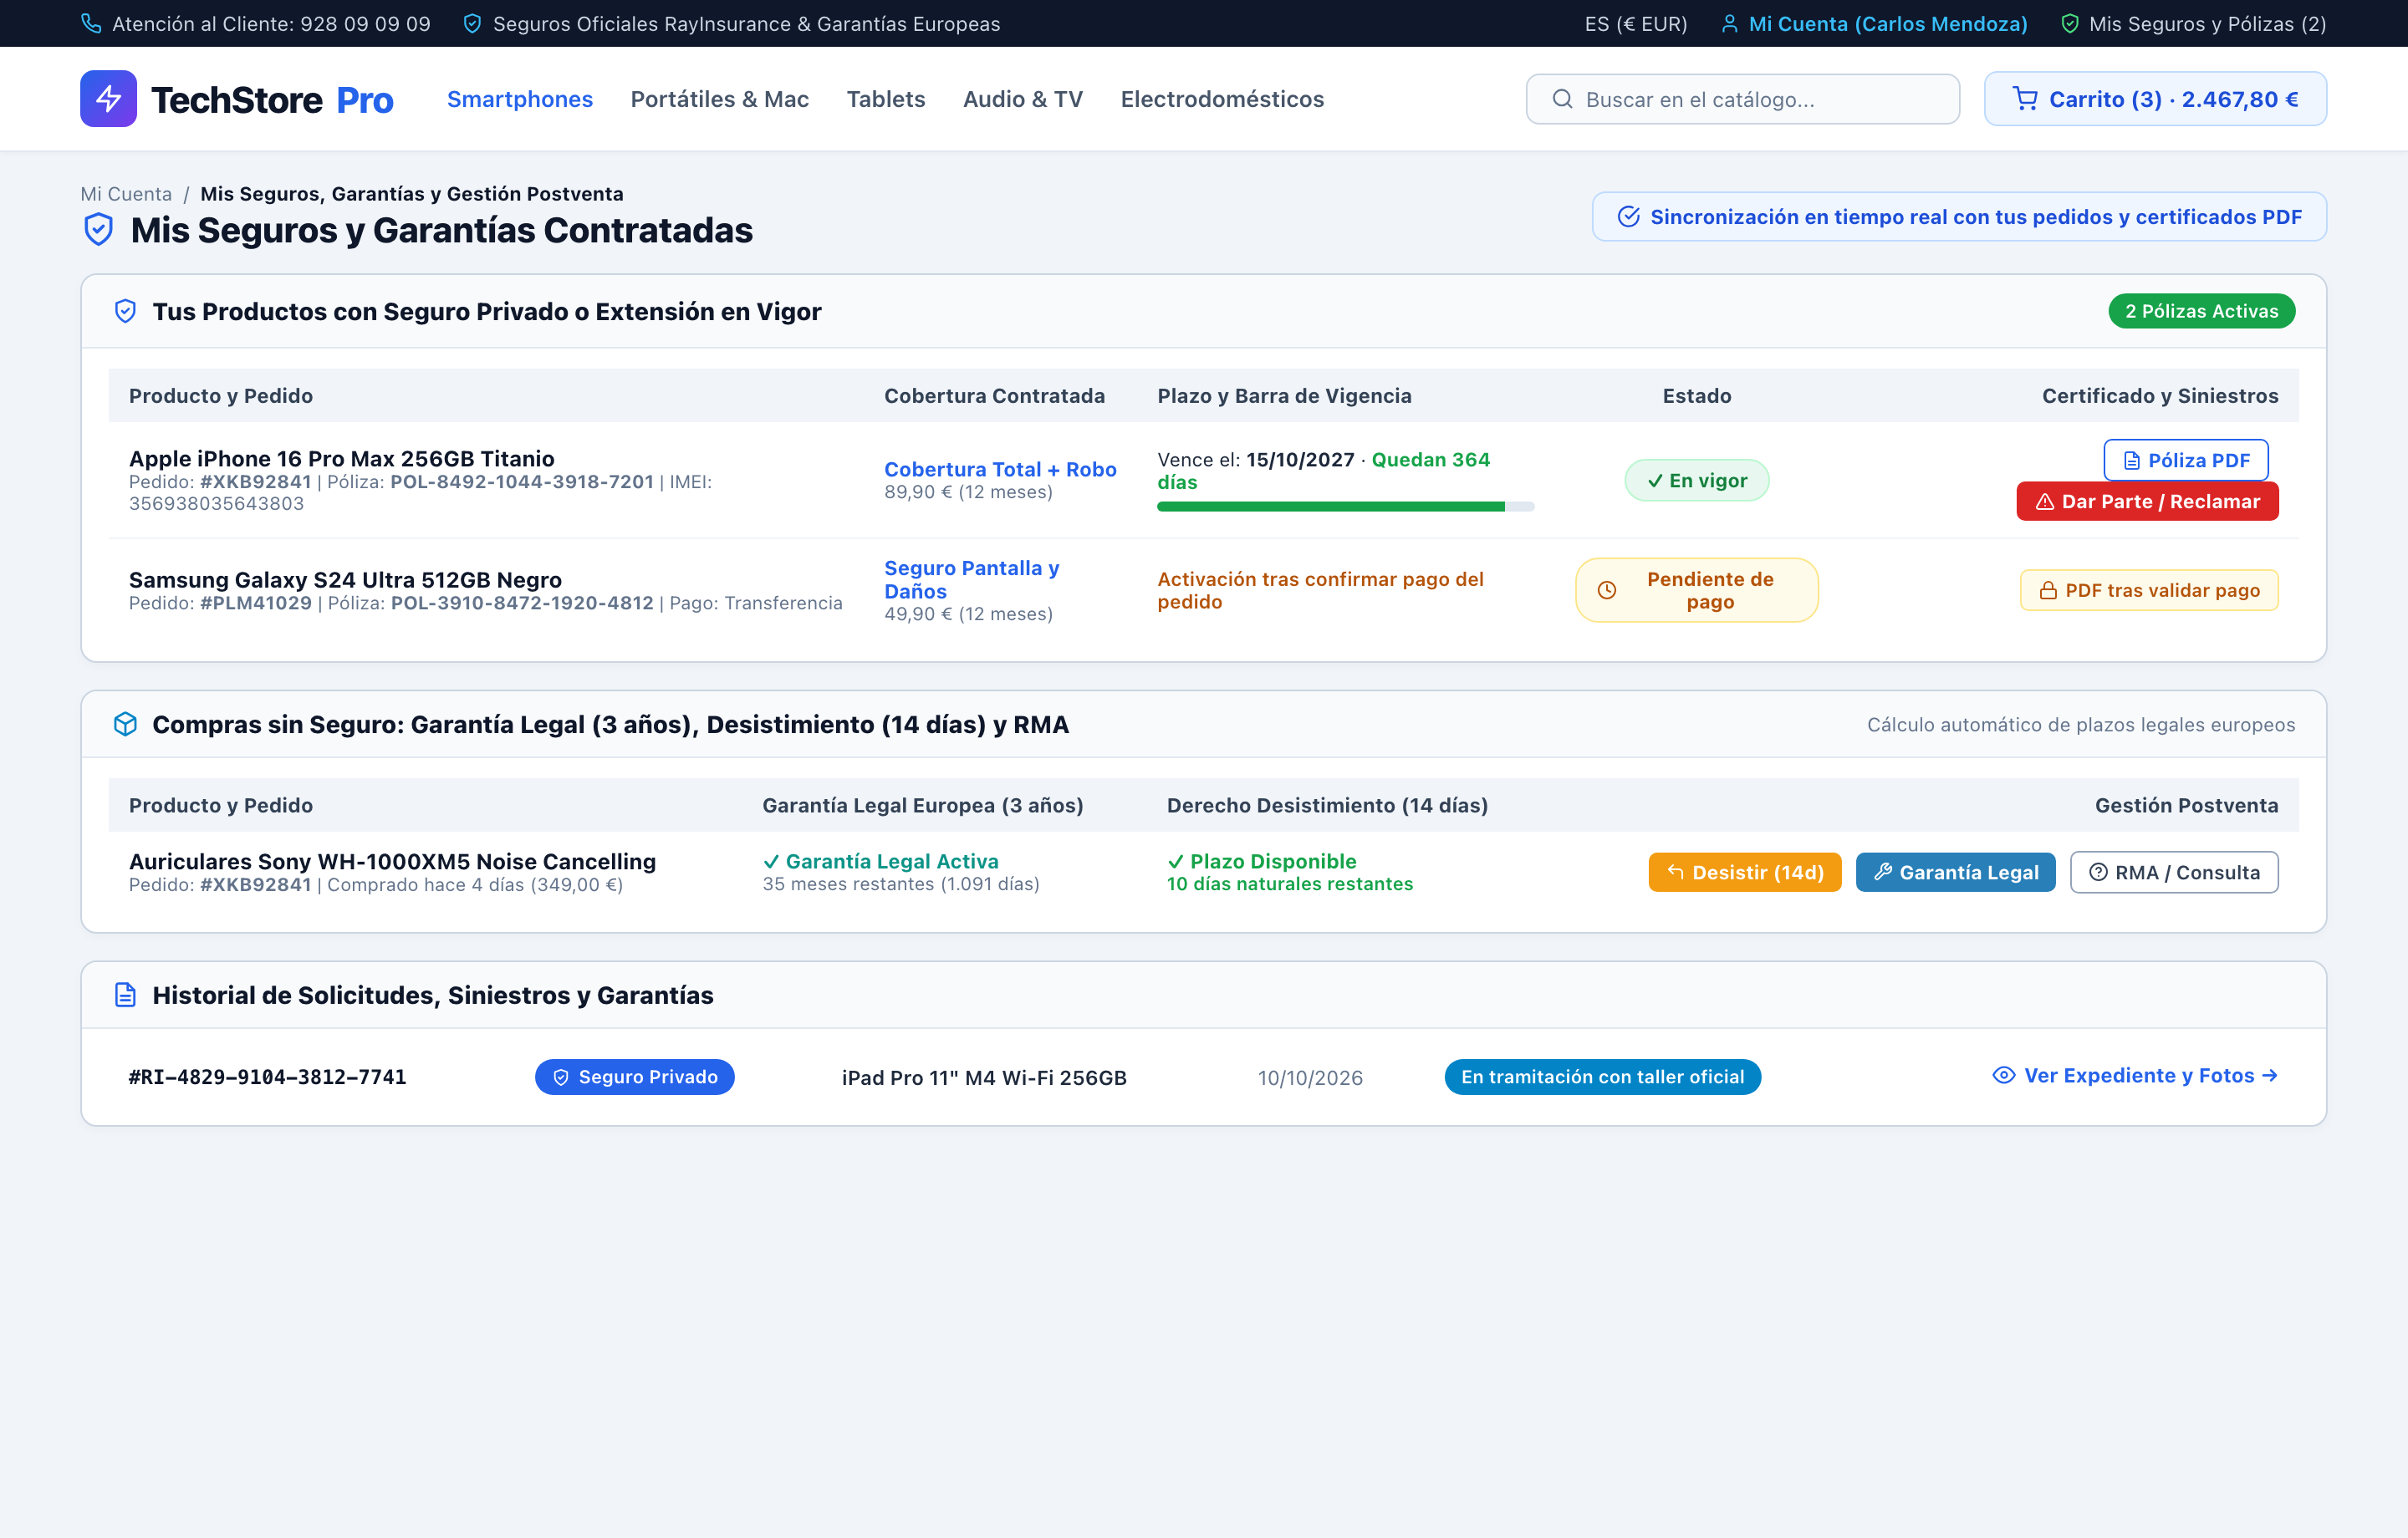Image resolution: width=2408 pixels, height=1538 pixels.
Task: Click the shield icon in Tus Productos header
Action: point(125,311)
